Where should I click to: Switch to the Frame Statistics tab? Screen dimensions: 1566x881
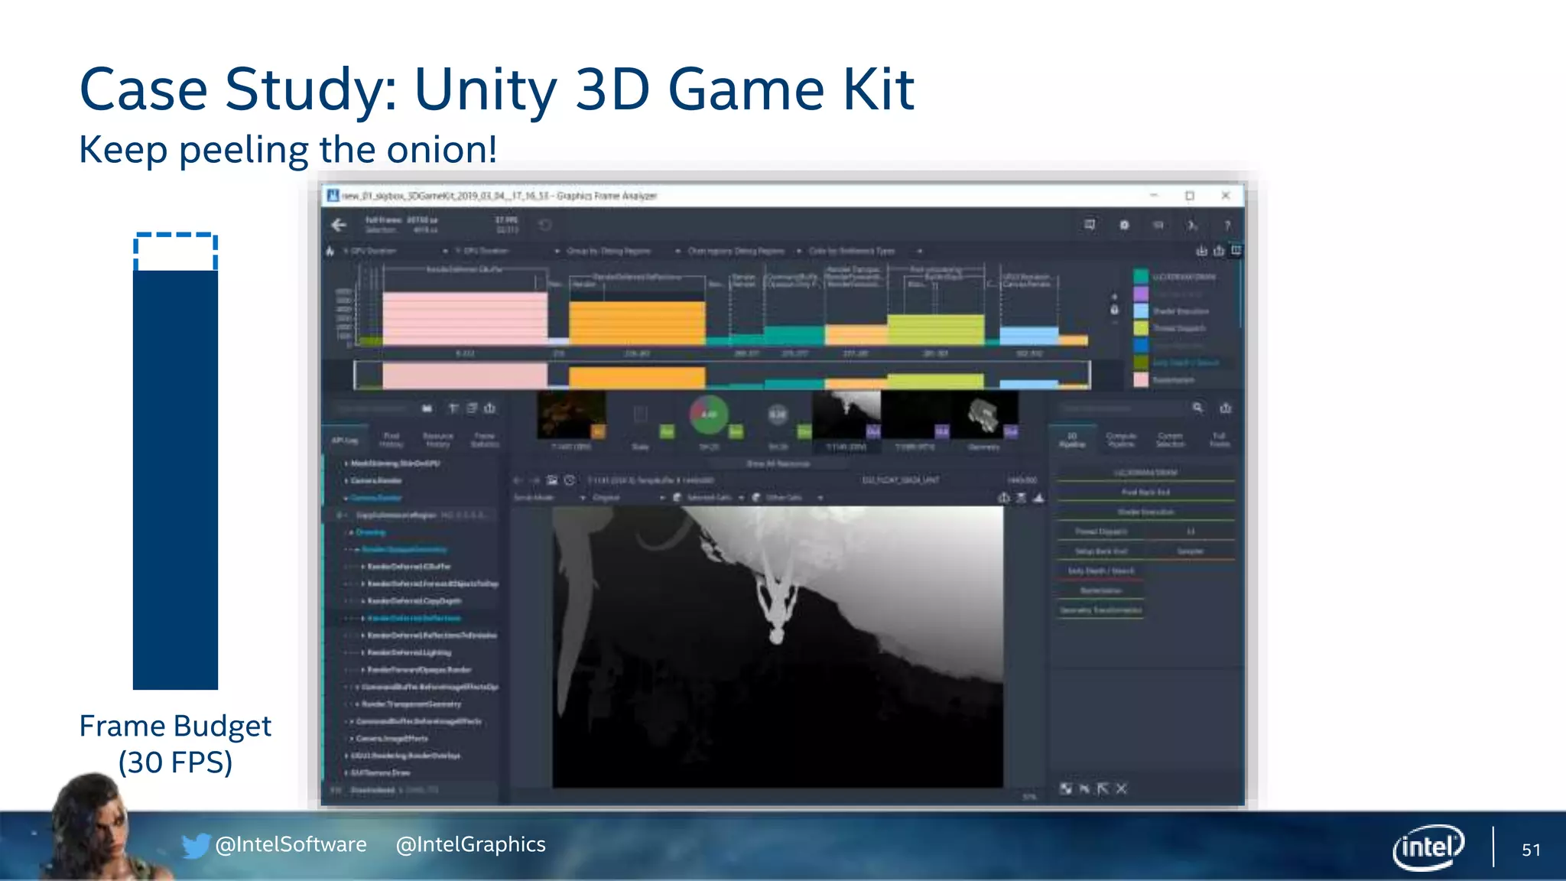[484, 440]
